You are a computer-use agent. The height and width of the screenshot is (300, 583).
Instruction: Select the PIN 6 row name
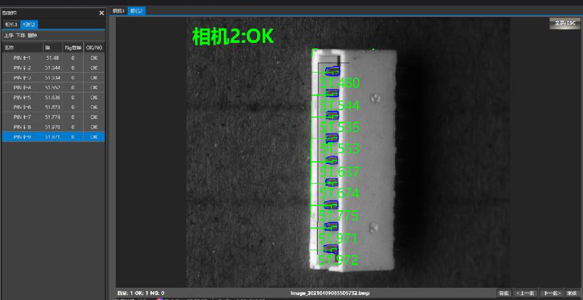click(x=22, y=107)
